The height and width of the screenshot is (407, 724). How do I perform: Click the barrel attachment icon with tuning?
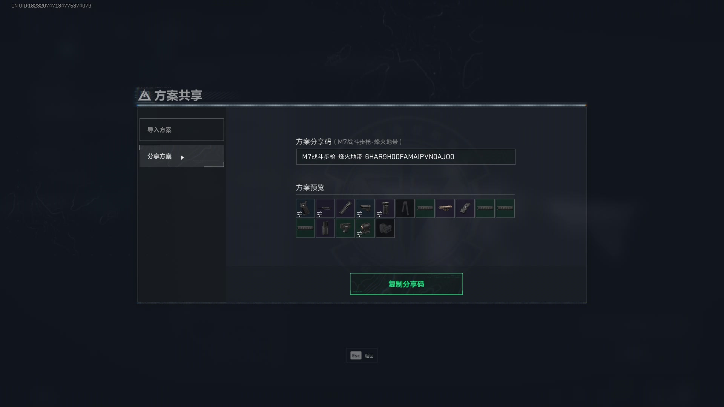[325, 208]
